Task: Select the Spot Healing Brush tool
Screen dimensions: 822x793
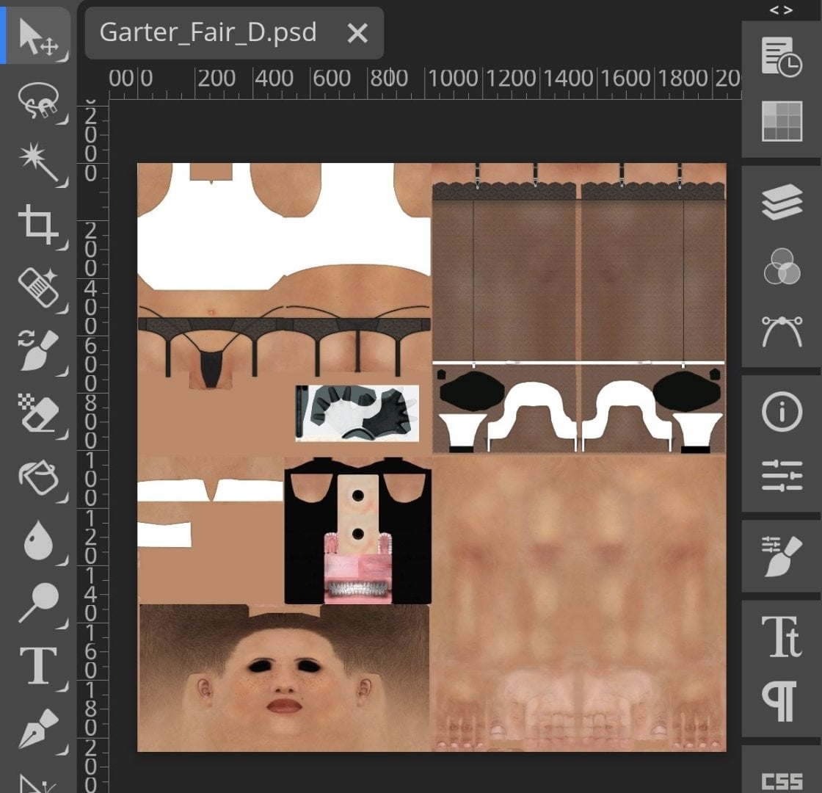Action: pos(38,288)
